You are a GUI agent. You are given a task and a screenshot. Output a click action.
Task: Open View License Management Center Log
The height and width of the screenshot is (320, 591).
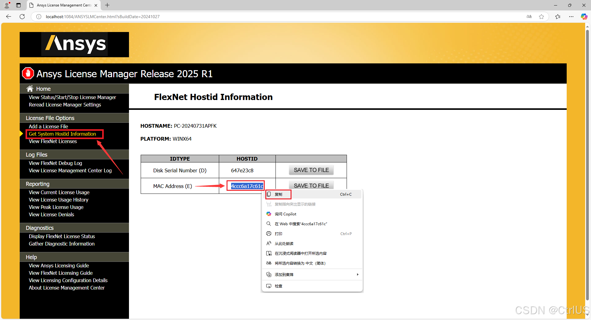(x=70, y=170)
